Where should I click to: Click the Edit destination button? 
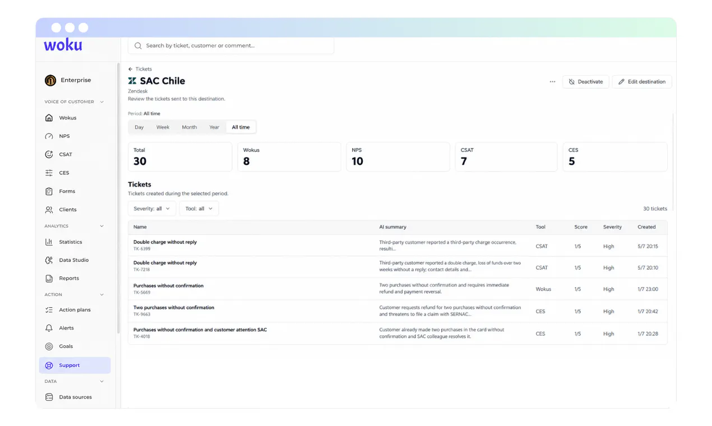pyautogui.click(x=642, y=82)
